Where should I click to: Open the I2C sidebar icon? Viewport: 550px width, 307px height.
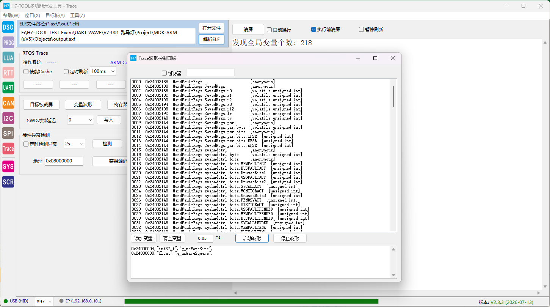[8, 118]
